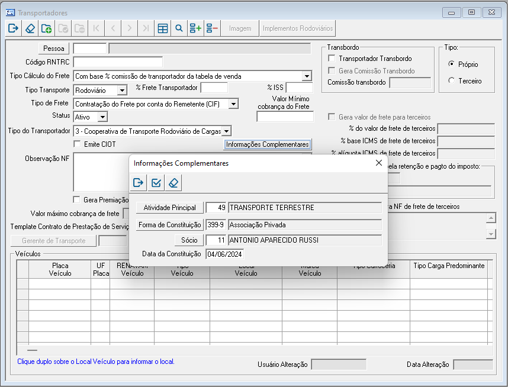Click the Atividade Principal code field 49

(x=216, y=208)
